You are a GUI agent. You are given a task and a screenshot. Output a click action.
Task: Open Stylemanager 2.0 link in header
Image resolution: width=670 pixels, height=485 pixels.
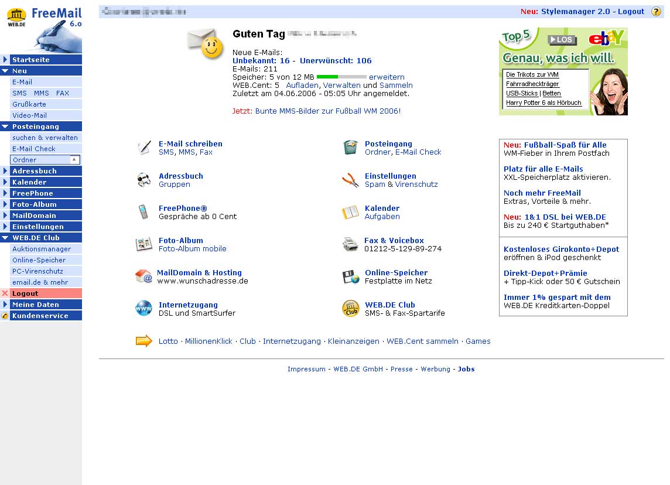[576, 12]
